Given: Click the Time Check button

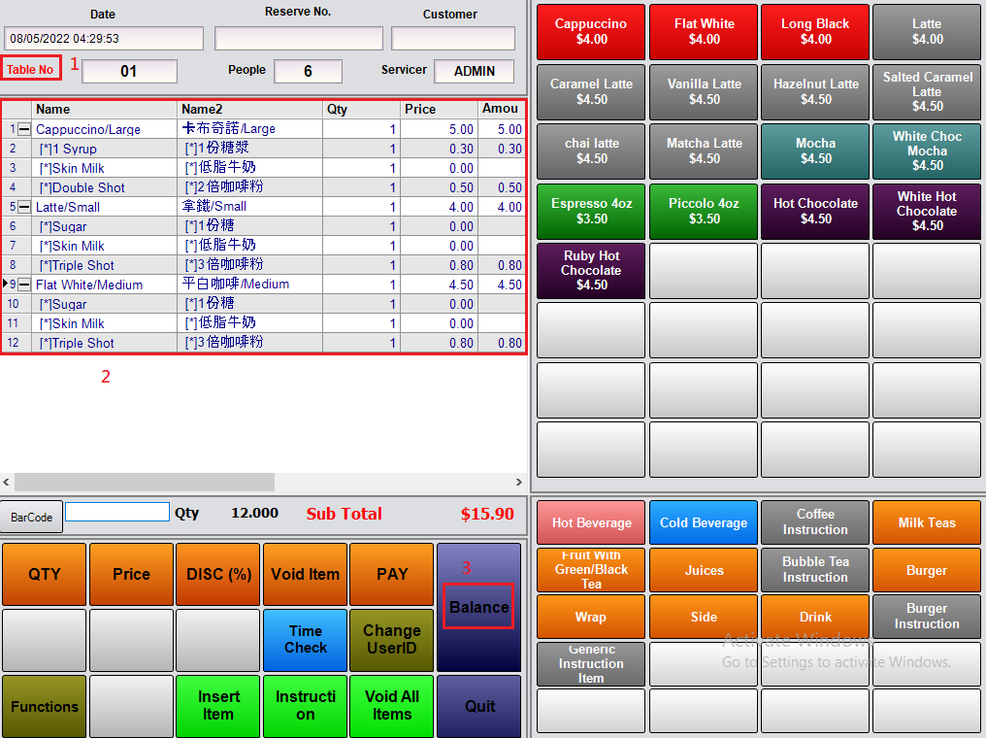Looking at the screenshot, I should coord(305,639).
